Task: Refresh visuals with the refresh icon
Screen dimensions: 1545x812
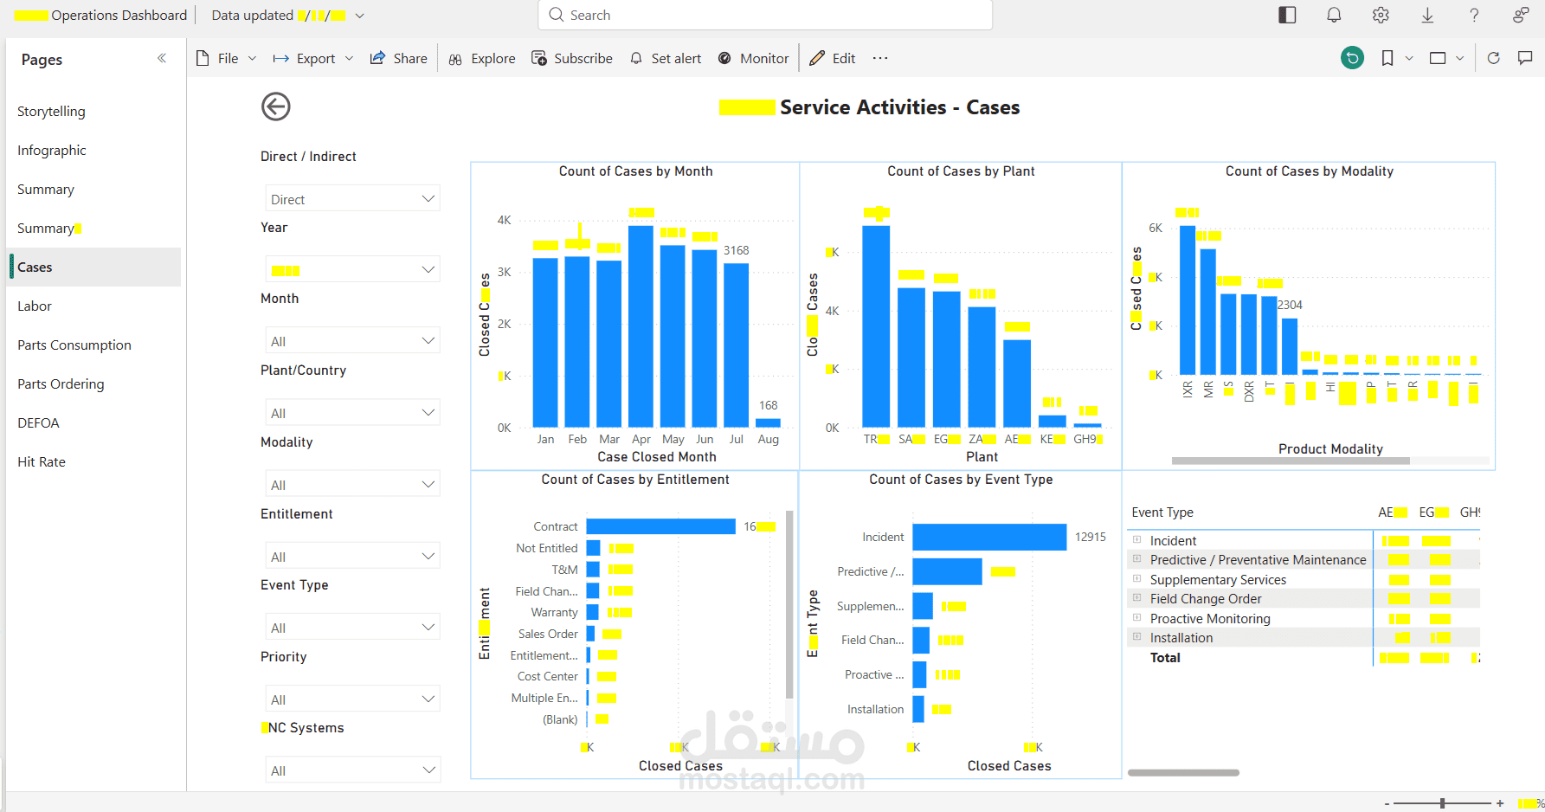Action: pos(1493,58)
